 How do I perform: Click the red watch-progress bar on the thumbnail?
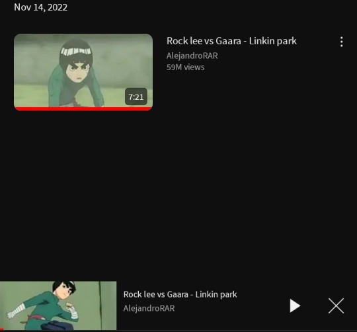[83, 109]
